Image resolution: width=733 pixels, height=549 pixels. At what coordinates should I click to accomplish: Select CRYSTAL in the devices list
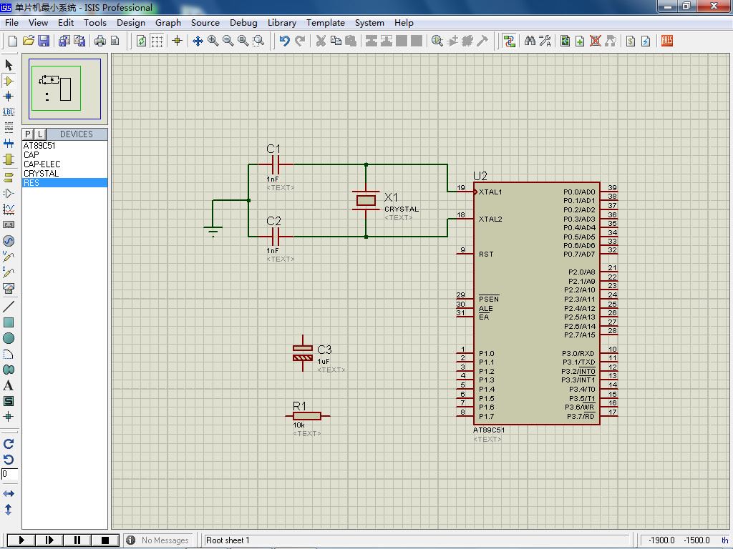click(42, 174)
